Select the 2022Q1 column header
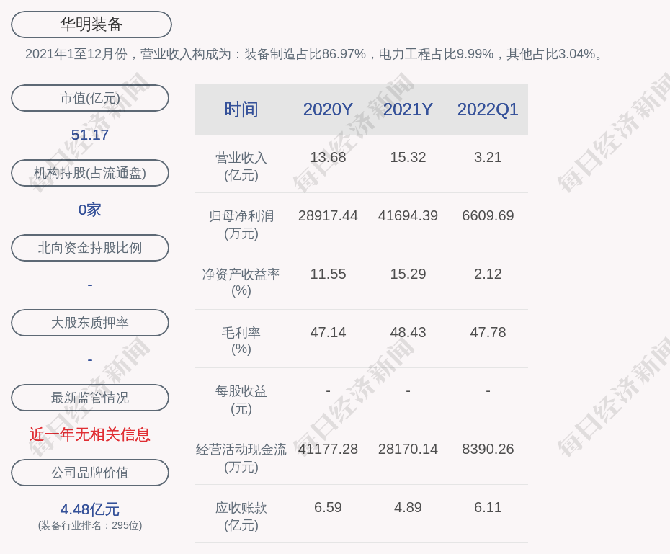The image size is (670, 554). pyautogui.click(x=488, y=110)
